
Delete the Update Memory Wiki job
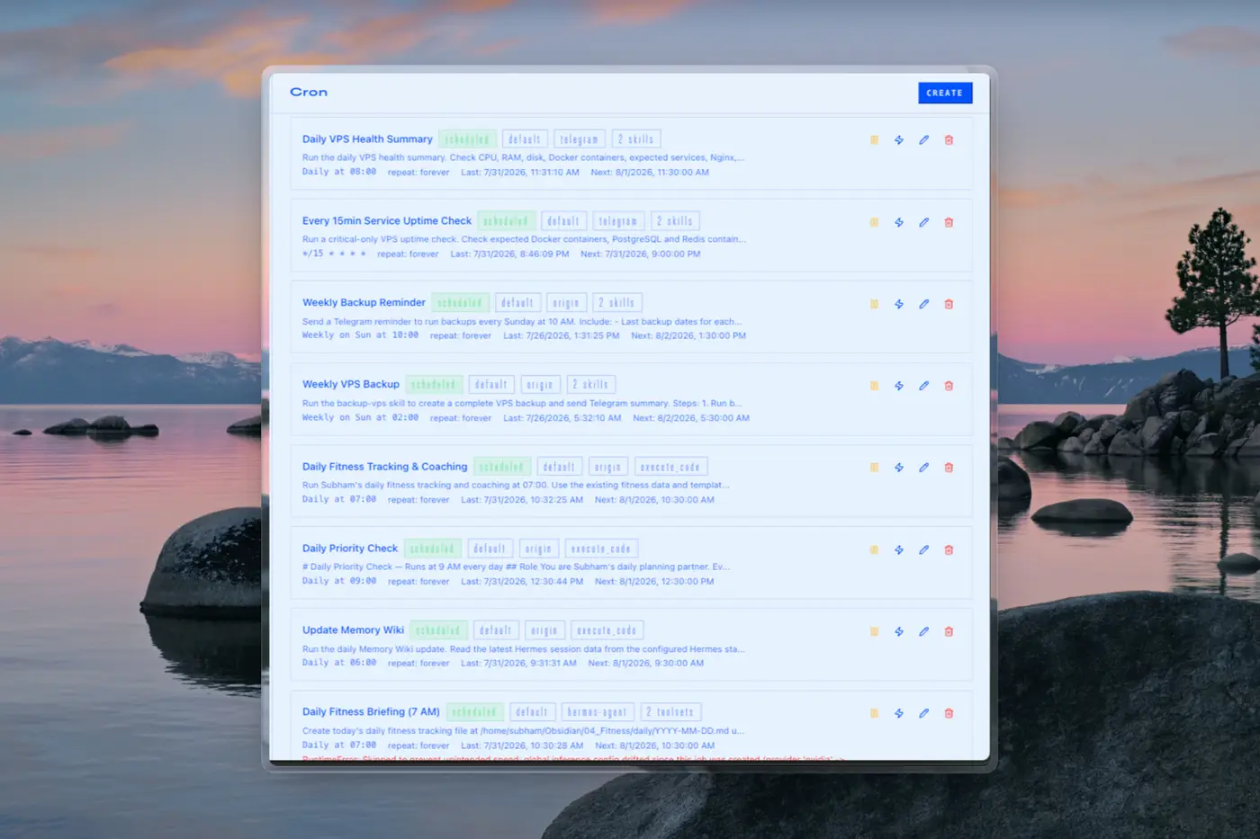point(949,631)
